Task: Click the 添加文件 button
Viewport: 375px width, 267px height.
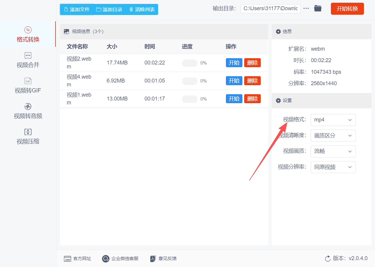Action: point(77,10)
